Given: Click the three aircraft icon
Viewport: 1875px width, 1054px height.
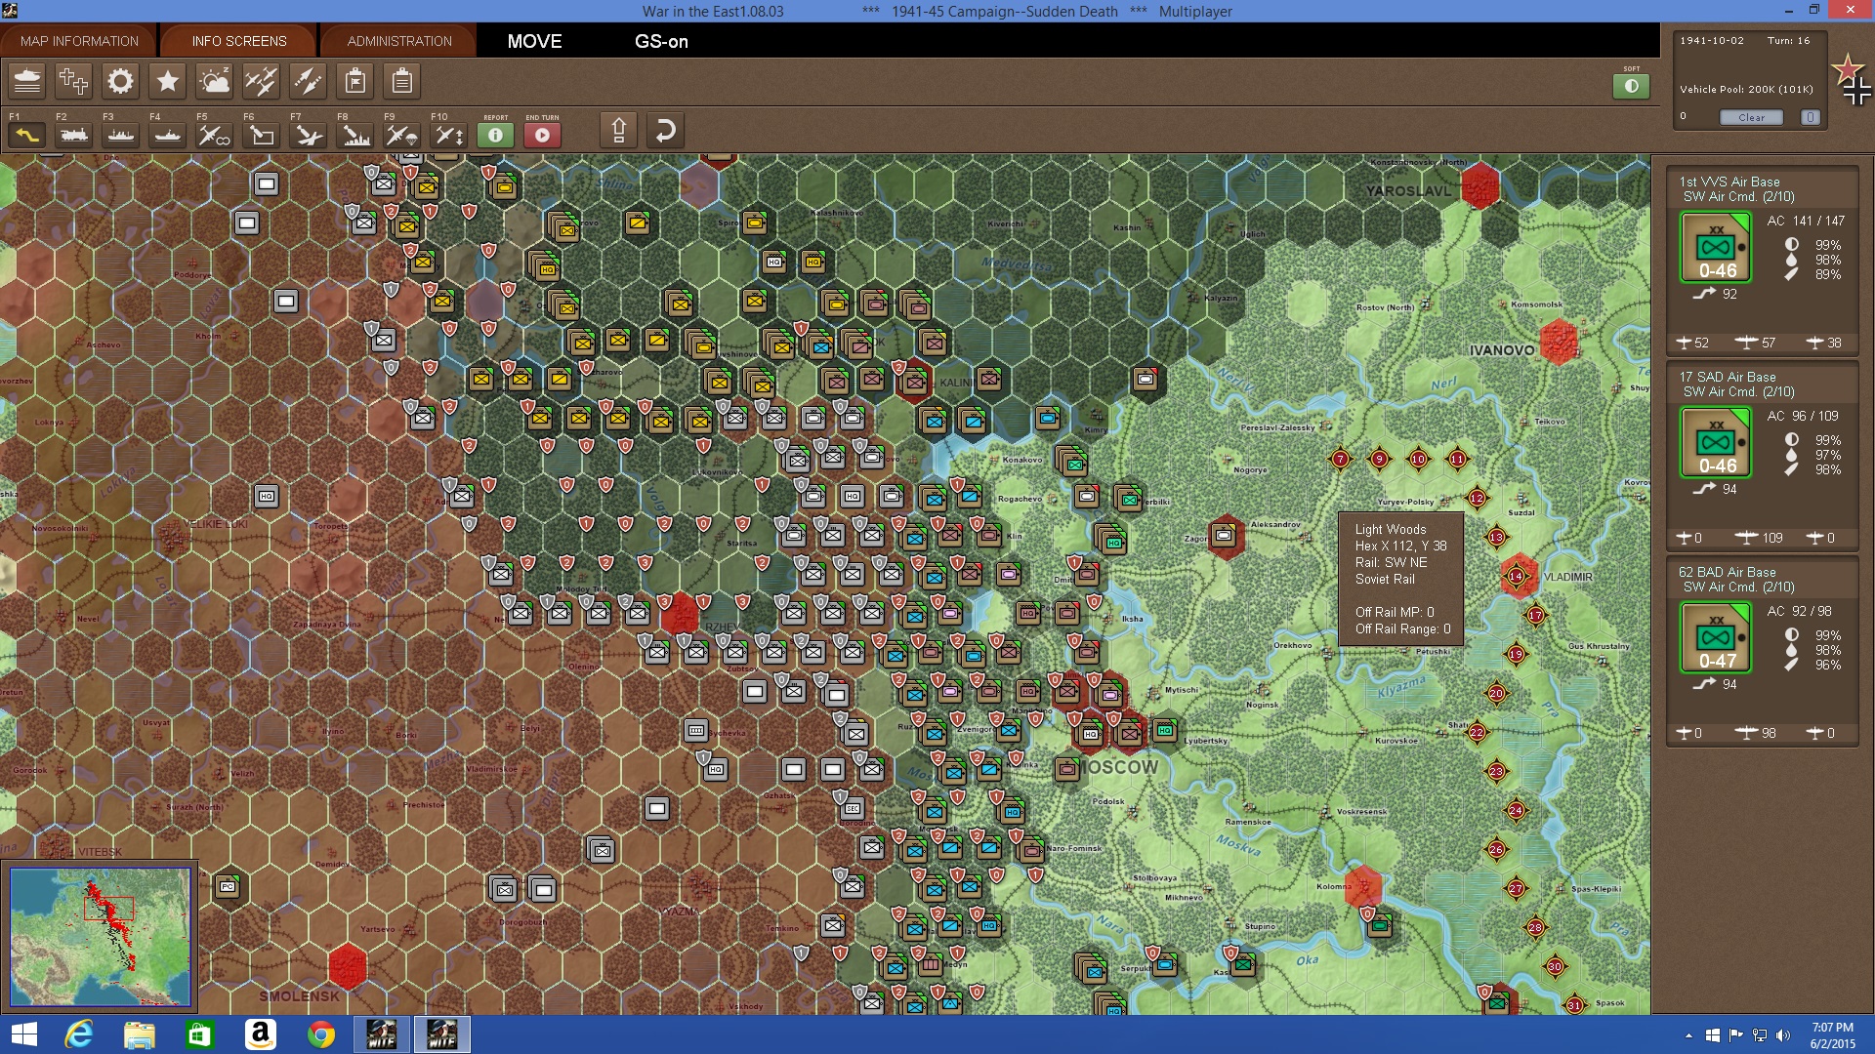Looking at the screenshot, I should pyautogui.click(x=261, y=81).
